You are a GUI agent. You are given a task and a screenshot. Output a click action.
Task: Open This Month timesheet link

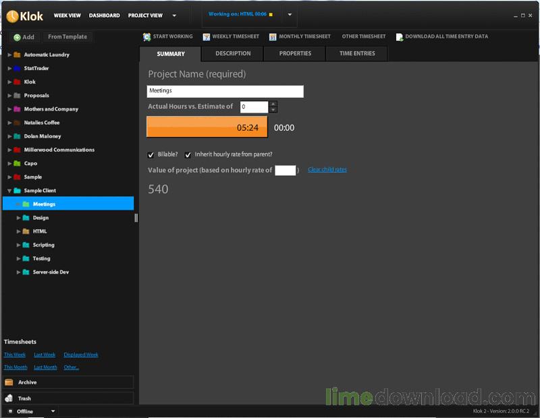[16, 367]
